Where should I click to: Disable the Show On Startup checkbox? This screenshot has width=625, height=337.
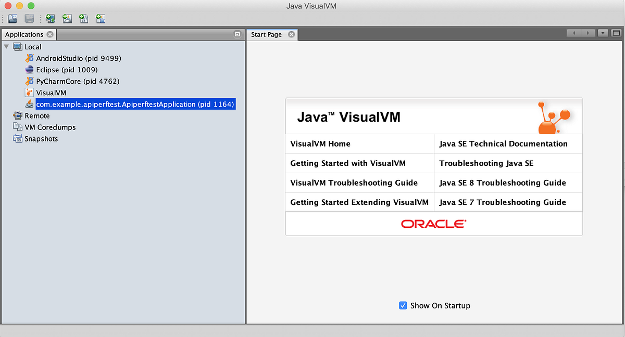(403, 305)
